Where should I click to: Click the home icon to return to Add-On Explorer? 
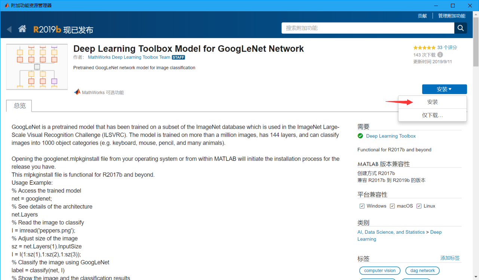(x=22, y=28)
